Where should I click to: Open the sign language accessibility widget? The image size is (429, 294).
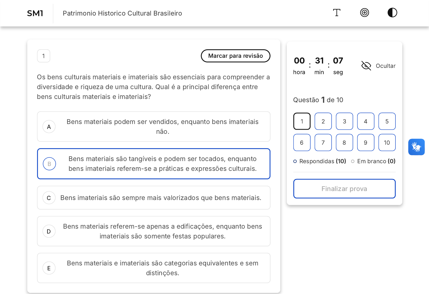click(x=416, y=147)
